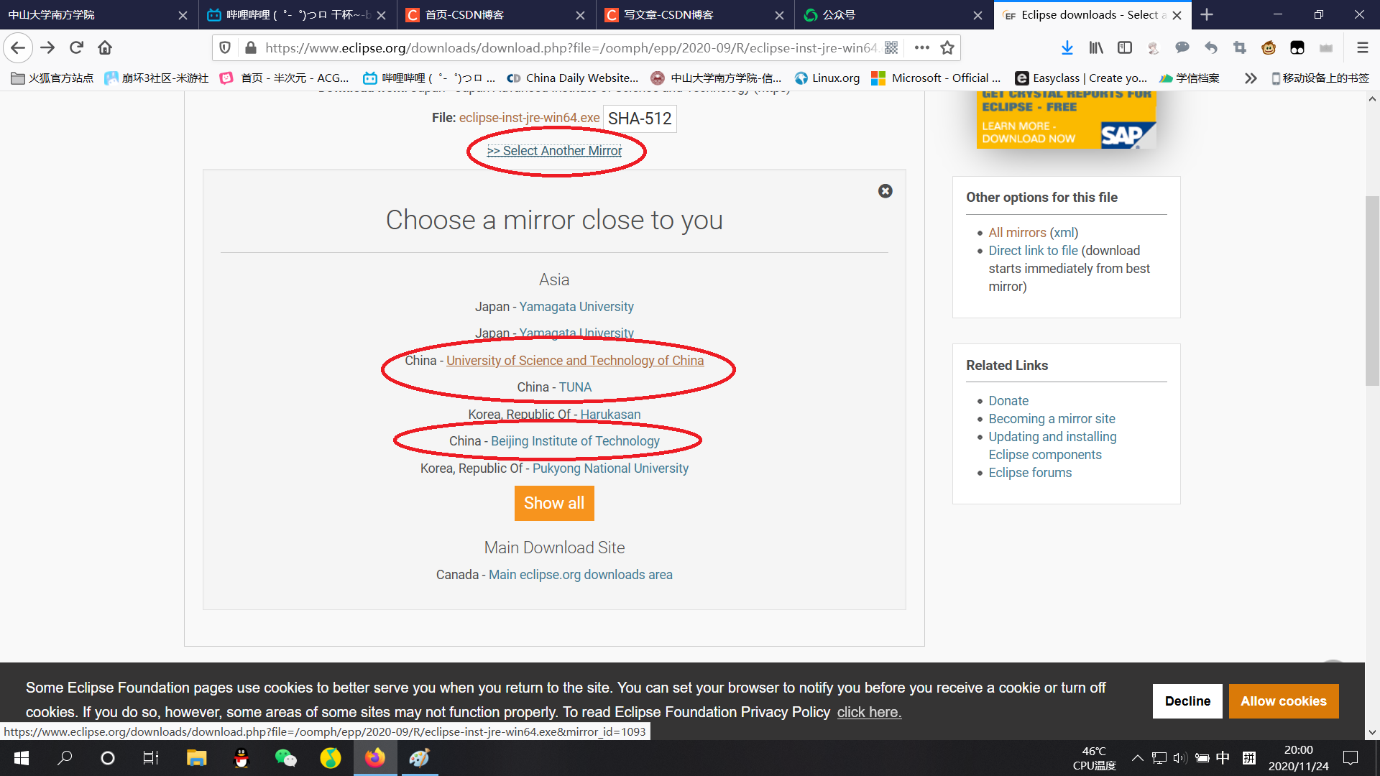Switch to the 写文章-CSDN博客 tab

click(x=668, y=14)
